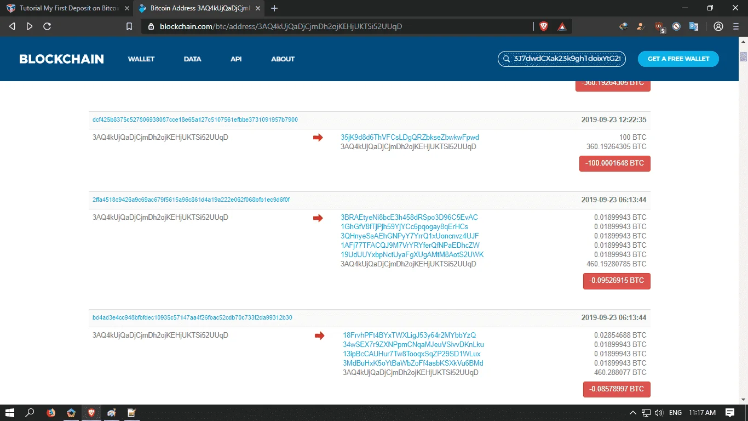Open transaction hash dcf425b8375c link
The width and height of the screenshot is (748, 421).
(x=195, y=120)
